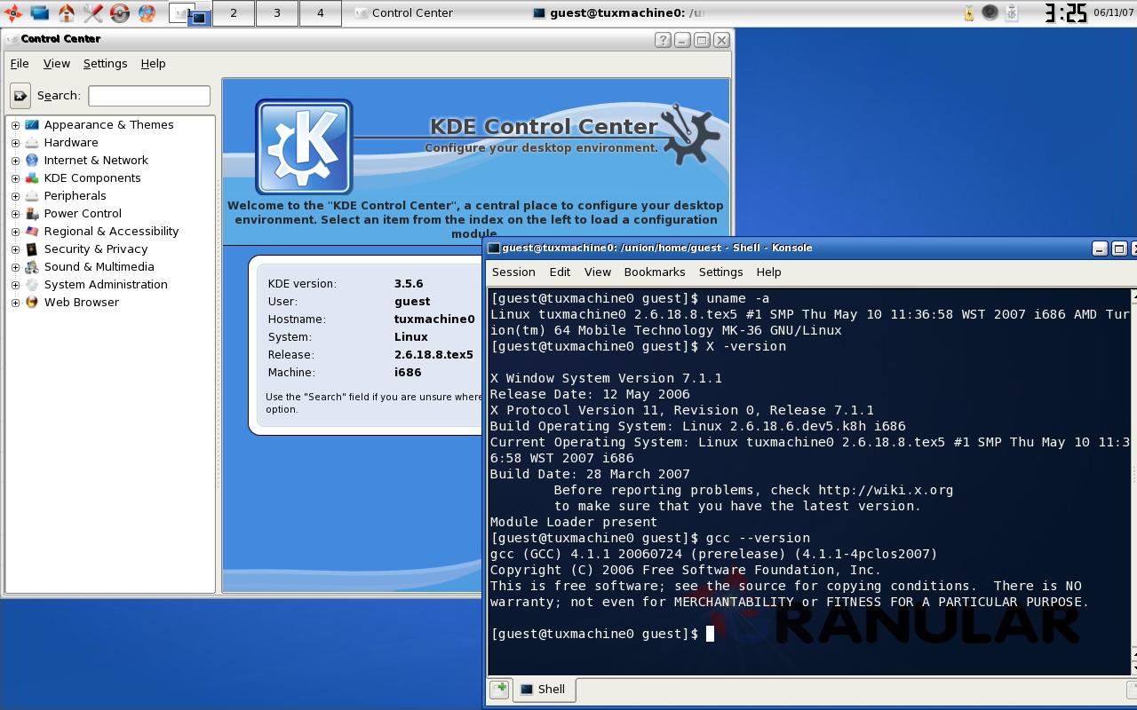Open the File menu in Control Center
Viewport: 1137px width, 710px height.
tap(20, 63)
